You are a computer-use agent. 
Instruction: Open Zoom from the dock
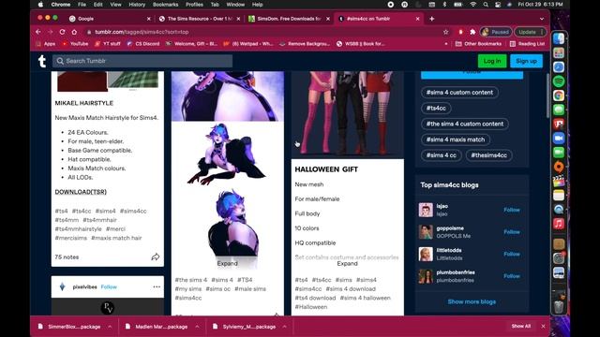559,139
